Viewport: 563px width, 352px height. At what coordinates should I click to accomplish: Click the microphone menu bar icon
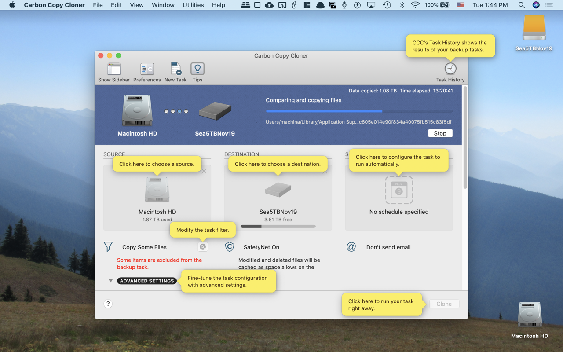(x=344, y=5)
